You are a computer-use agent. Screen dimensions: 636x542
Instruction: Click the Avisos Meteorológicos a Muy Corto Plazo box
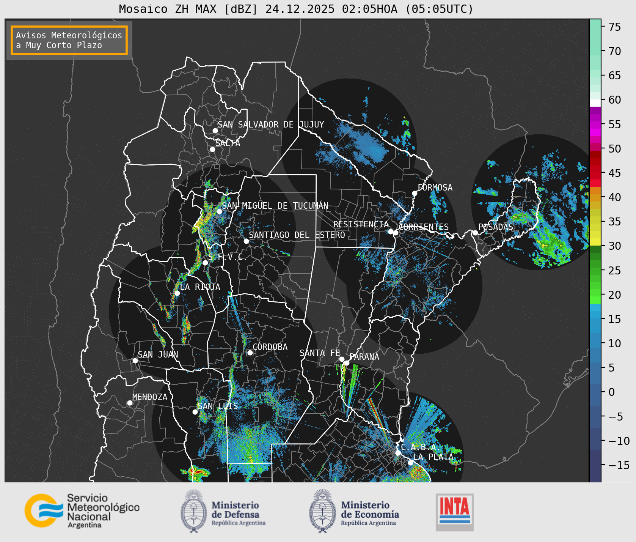(69, 40)
